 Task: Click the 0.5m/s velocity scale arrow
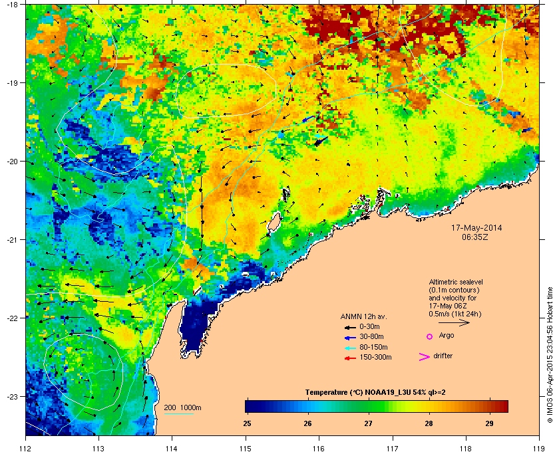click(x=454, y=322)
